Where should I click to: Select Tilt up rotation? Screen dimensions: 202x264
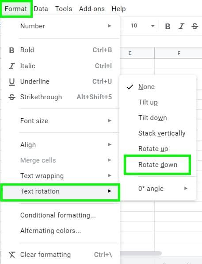click(158, 102)
